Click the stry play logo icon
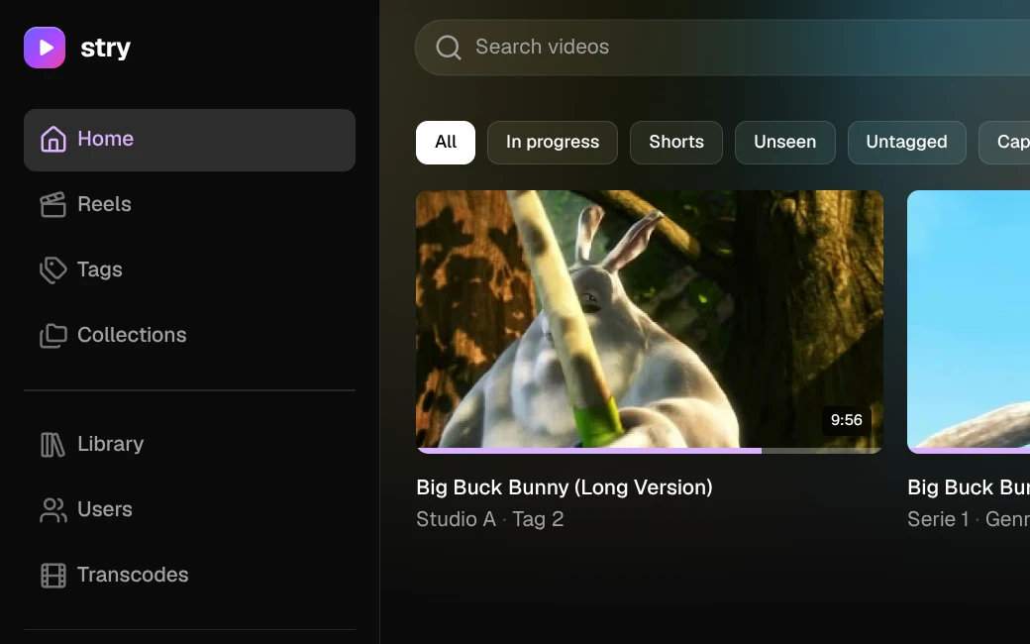 45,48
